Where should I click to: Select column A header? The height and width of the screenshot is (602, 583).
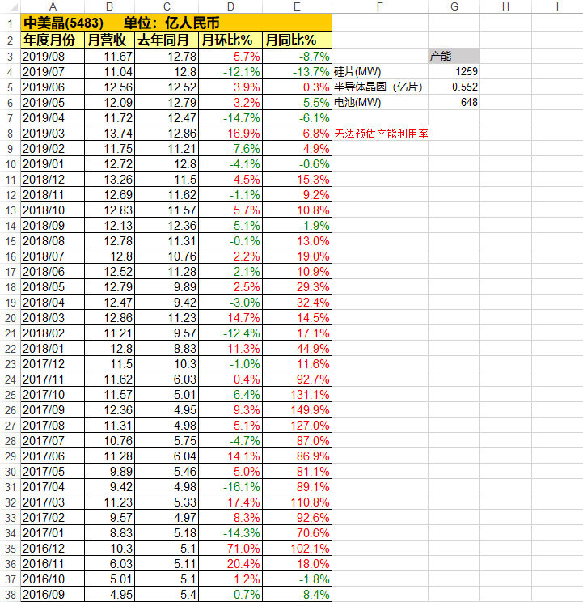tap(53, 6)
